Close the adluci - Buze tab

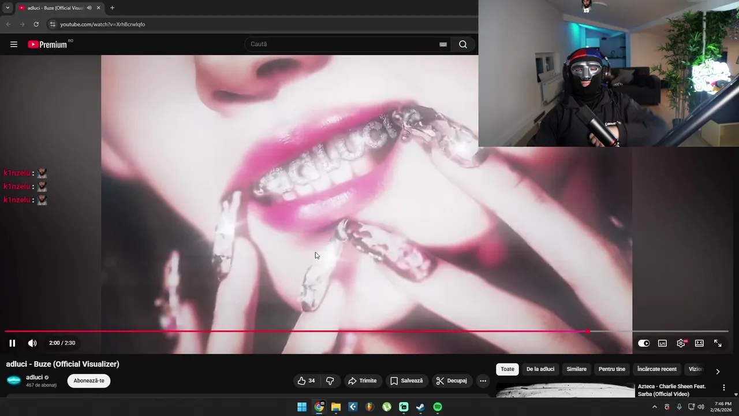point(99,8)
